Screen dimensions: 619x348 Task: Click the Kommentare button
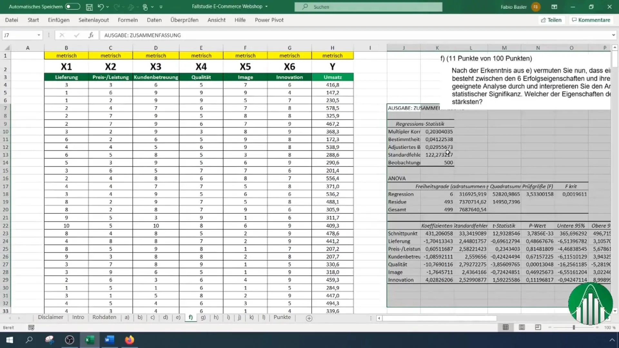591,20
